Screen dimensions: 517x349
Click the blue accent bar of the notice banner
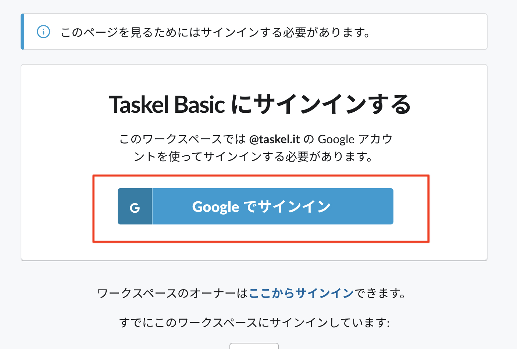point(23,32)
